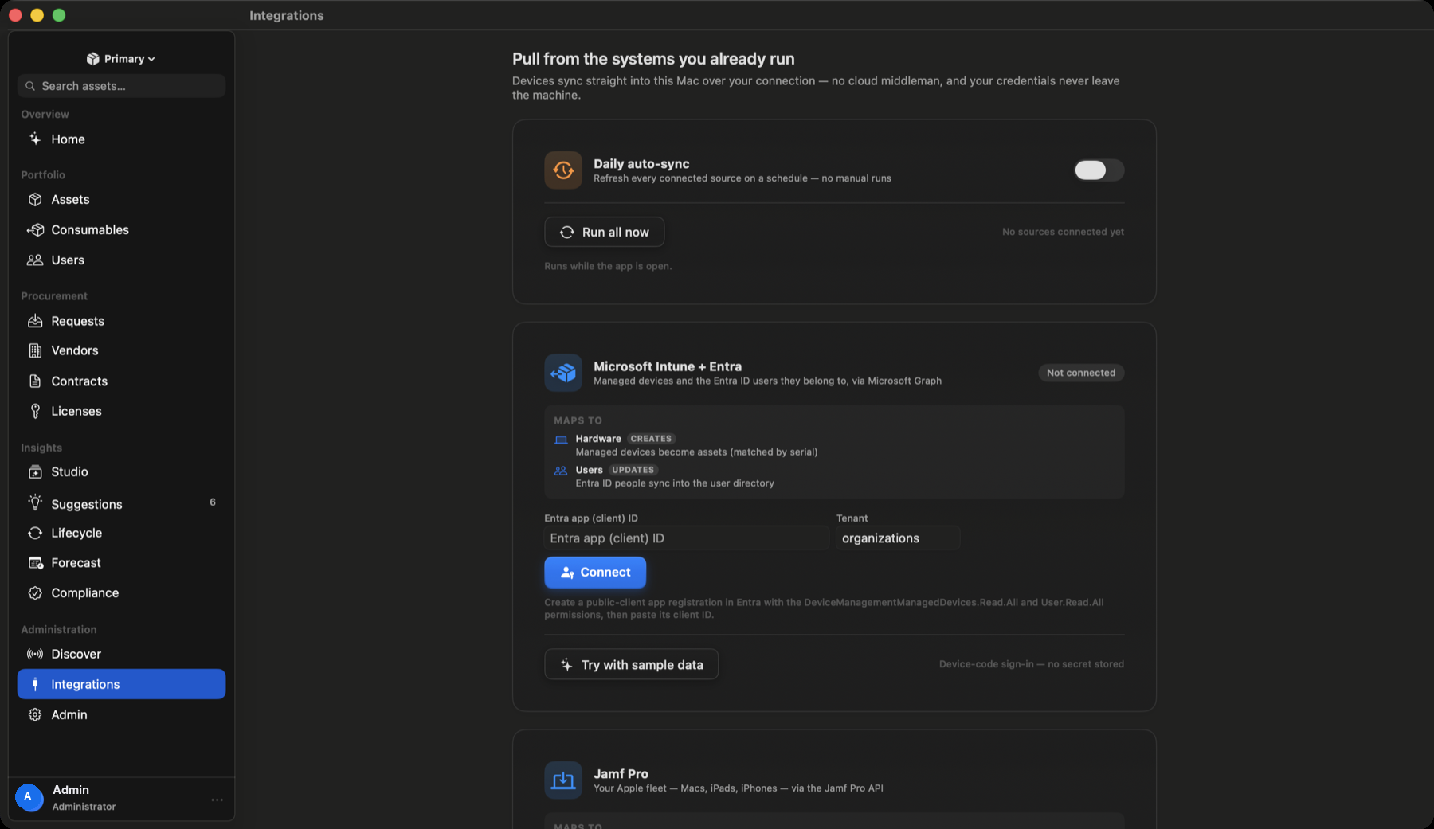Click the Licenses key icon
Viewport: 1434px width, 829px height.
tap(35, 411)
